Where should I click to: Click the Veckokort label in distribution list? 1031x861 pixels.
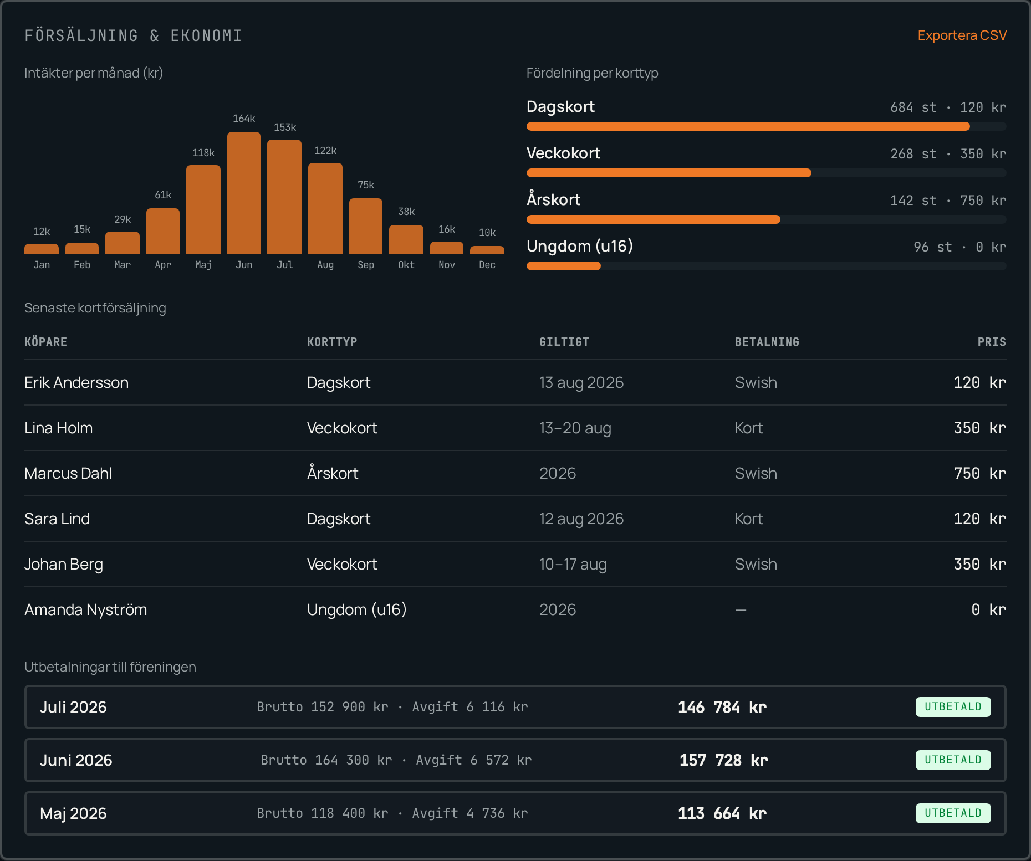pos(563,153)
